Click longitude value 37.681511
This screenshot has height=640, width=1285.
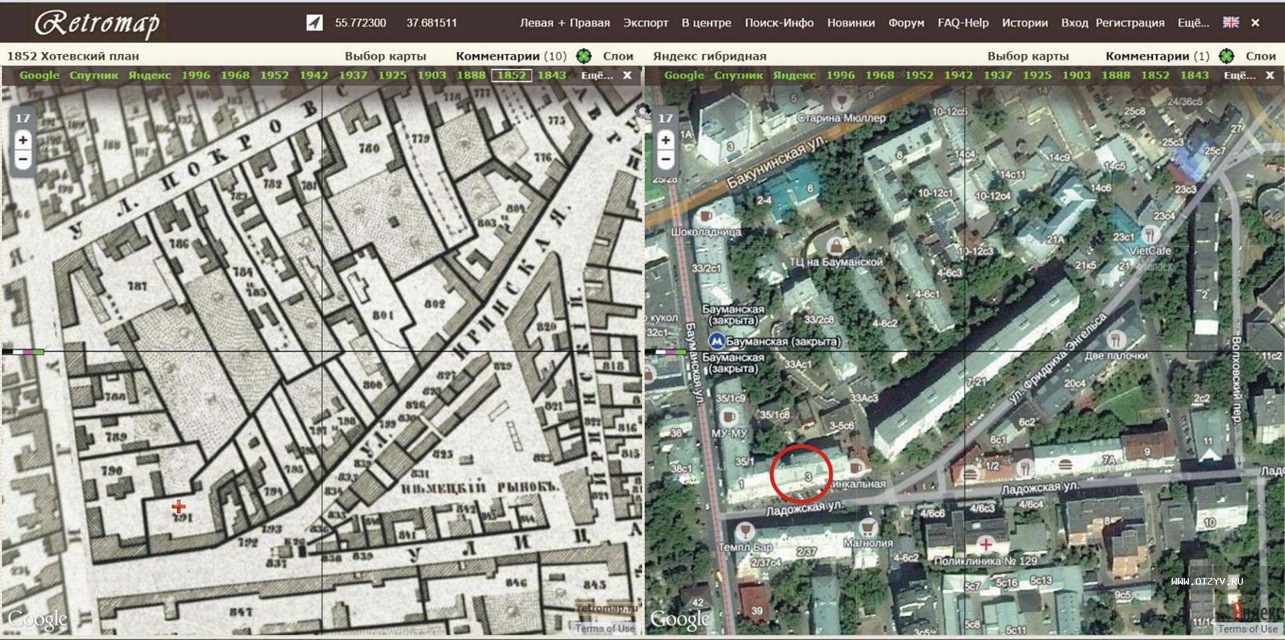point(431,23)
